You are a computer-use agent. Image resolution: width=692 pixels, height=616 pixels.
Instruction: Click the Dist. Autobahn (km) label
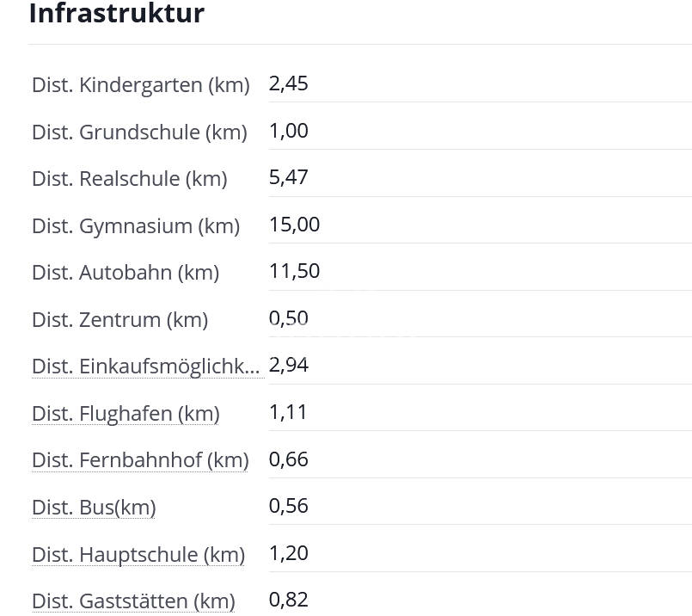tap(126, 273)
